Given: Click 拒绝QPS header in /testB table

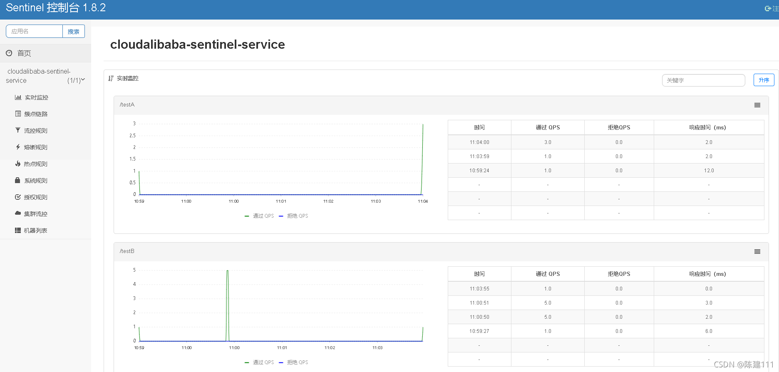Looking at the screenshot, I should [x=619, y=274].
